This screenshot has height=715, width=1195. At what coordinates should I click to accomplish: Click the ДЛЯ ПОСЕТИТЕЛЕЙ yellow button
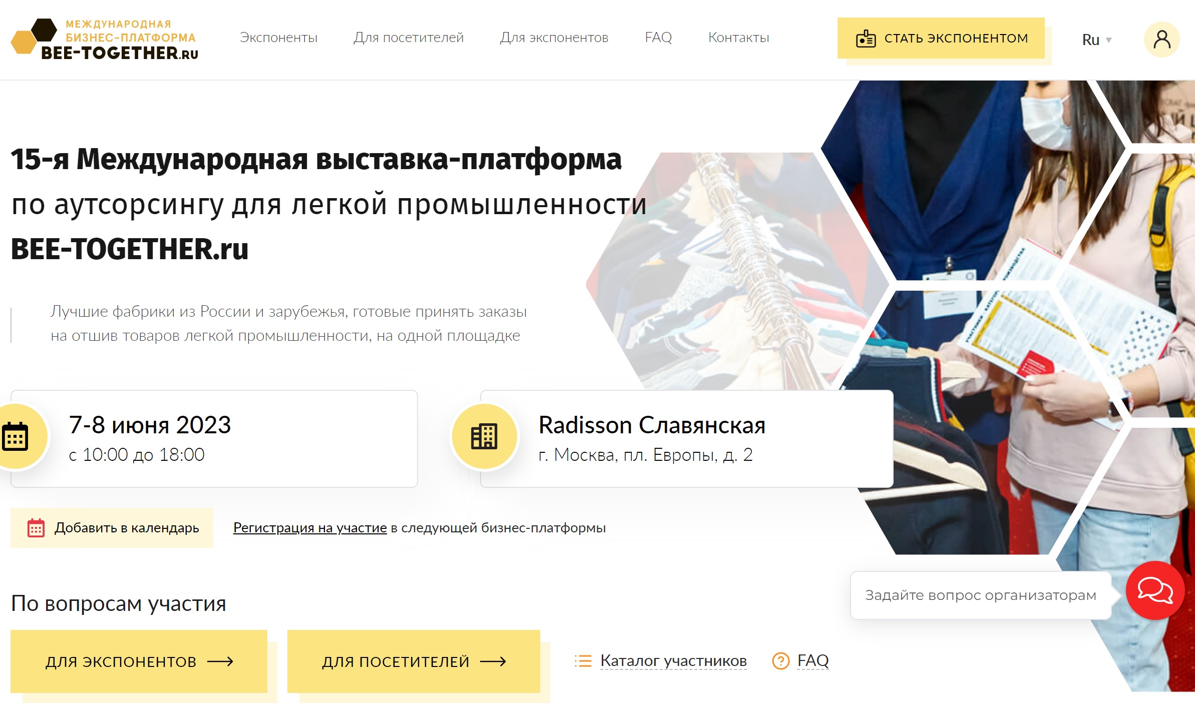coord(414,661)
